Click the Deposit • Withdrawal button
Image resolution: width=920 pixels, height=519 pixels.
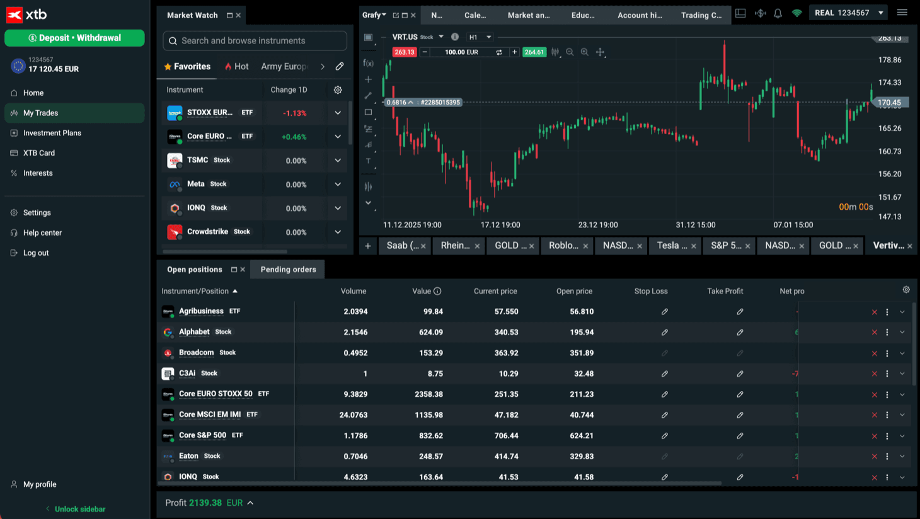(74, 38)
